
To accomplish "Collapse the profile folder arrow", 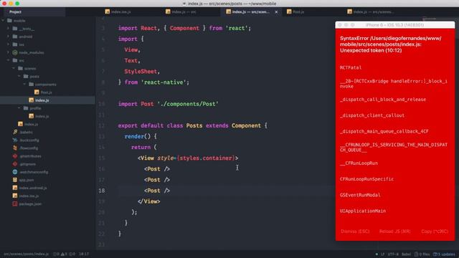I will click(19, 108).
